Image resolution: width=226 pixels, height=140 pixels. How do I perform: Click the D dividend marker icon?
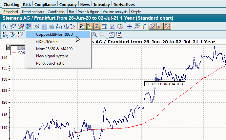82,26
